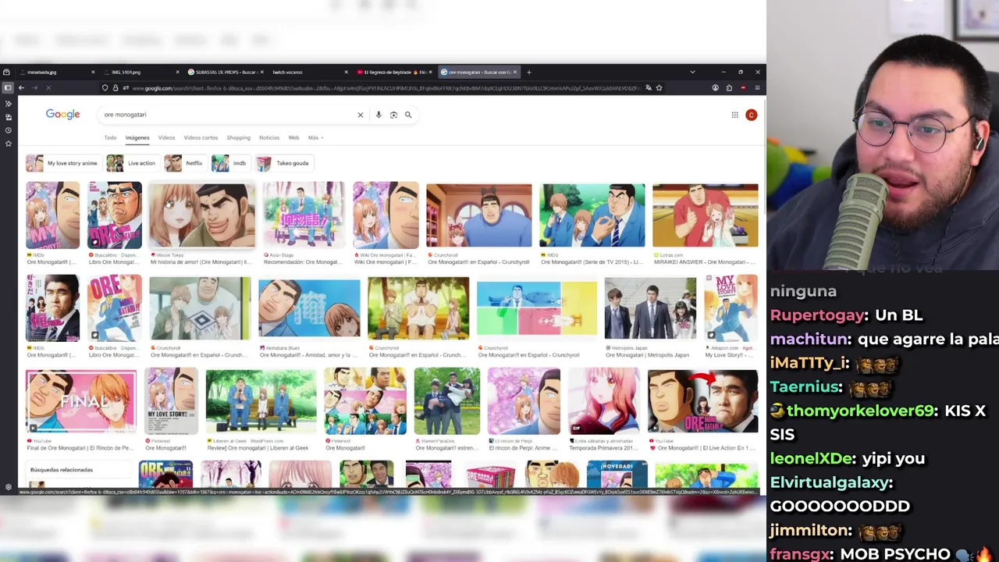999x562 pixels.
Task: Open the Google apps grid icon
Action: click(734, 115)
